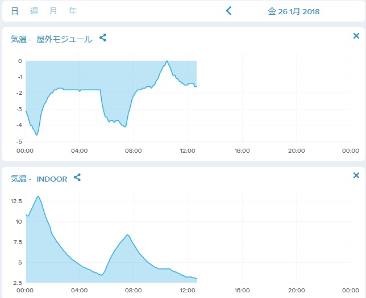The image size is (366, 298).
Task: Switch to 週 (week) view
Action: coord(34,11)
